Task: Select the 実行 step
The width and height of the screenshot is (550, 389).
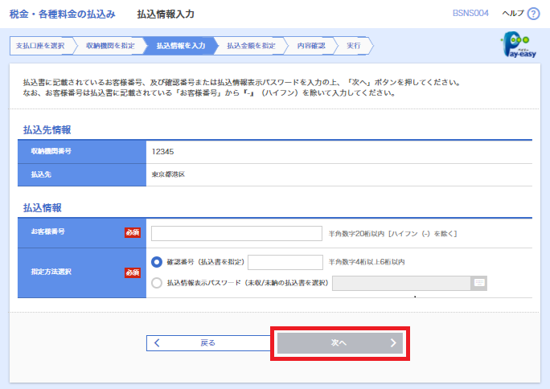Action: pos(354,46)
